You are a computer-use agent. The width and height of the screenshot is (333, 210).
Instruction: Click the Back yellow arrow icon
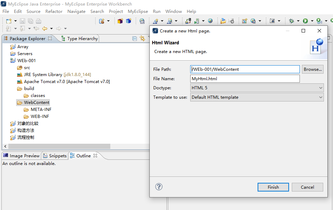(x=45, y=29)
